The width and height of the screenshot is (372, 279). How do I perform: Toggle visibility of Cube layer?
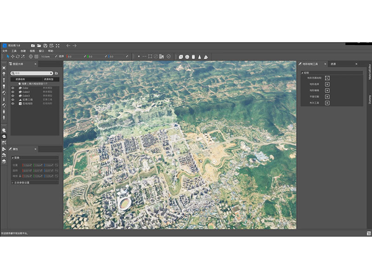tap(13, 88)
